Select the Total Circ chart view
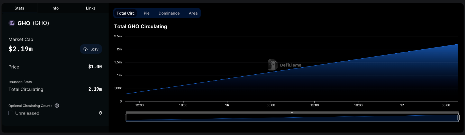Screen dimensions: 465x135 tap(125, 13)
